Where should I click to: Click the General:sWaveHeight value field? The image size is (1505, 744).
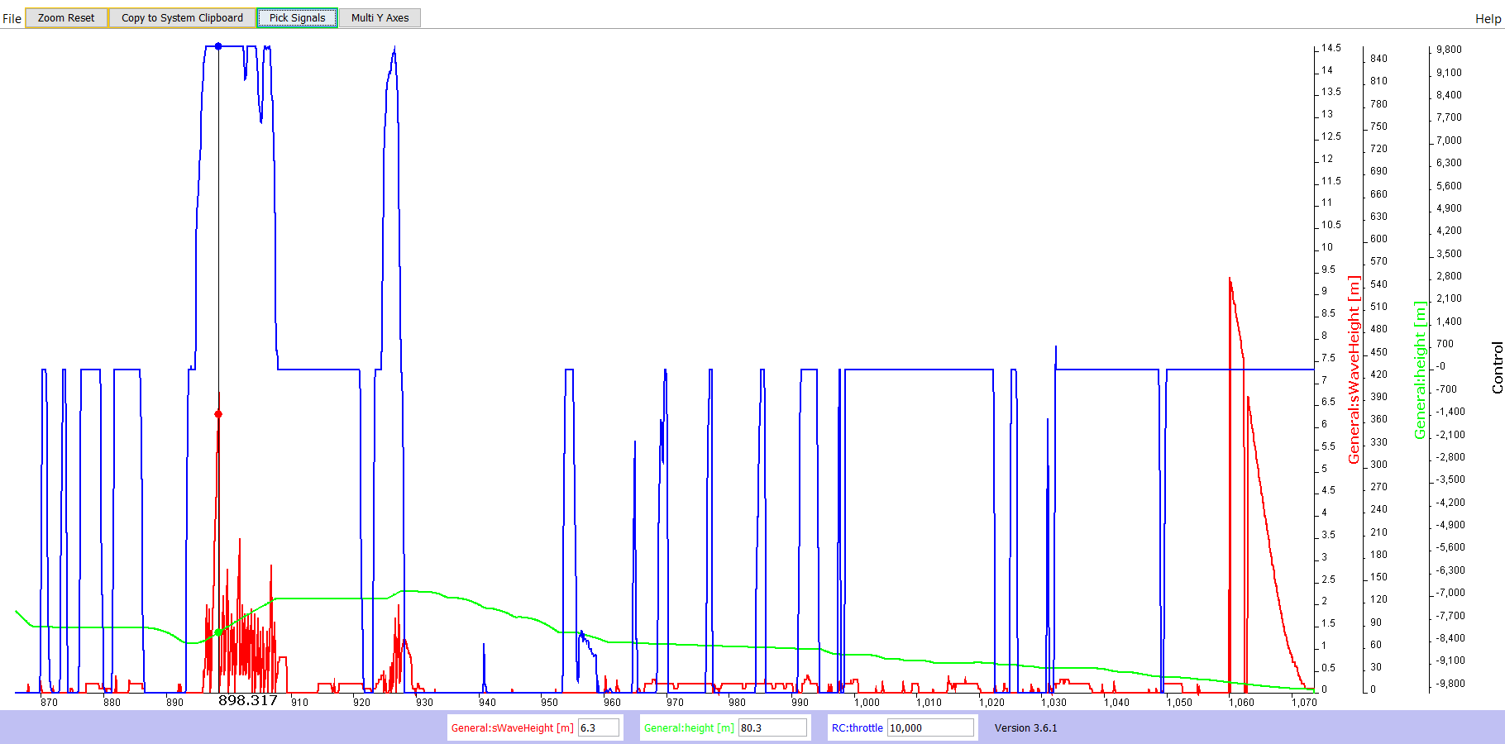[599, 727]
